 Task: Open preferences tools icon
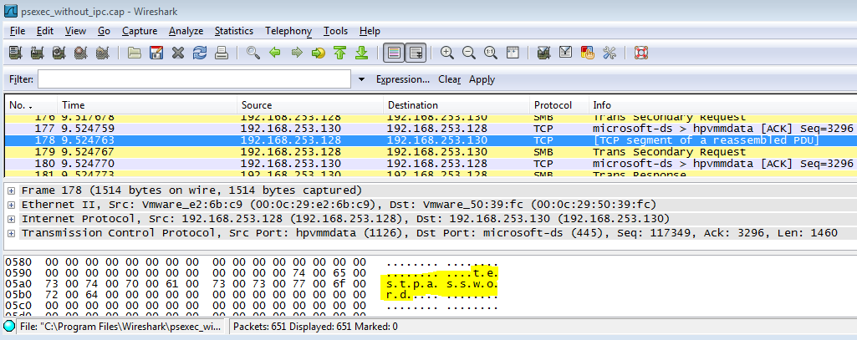click(609, 53)
